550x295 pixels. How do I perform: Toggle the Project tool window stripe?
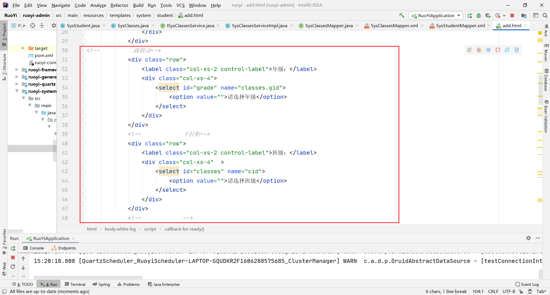(x=4, y=34)
